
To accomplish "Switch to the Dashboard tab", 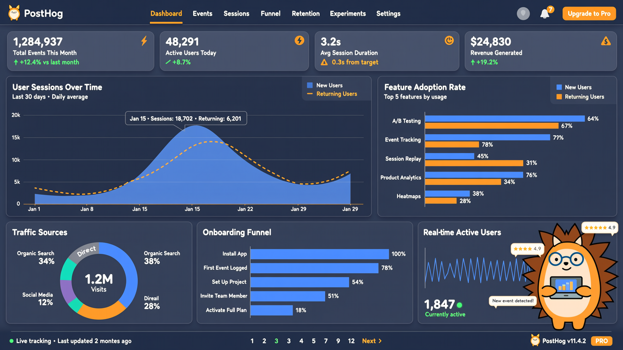I will pyautogui.click(x=166, y=14).
